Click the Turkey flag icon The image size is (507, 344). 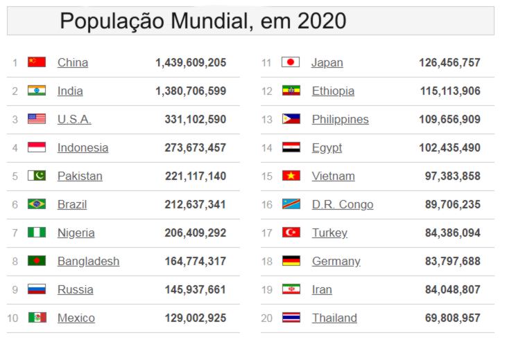[291, 233]
